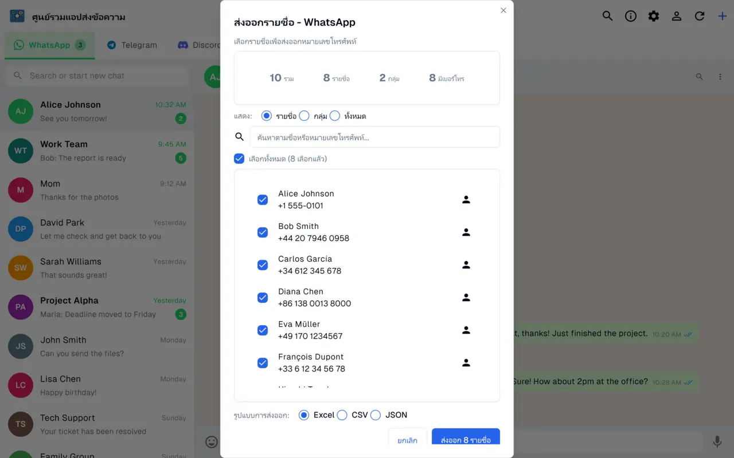Image resolution: width=734 pixels, height=458 pixels.
Task: Click the +44 20 7946 0958 number
Action: [x=314, y=238]
